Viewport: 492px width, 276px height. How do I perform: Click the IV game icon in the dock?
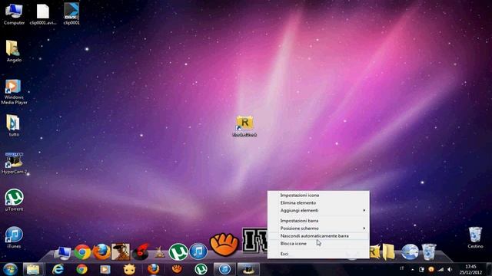254,240
